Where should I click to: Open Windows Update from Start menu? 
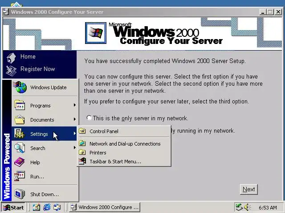[45, 87]
